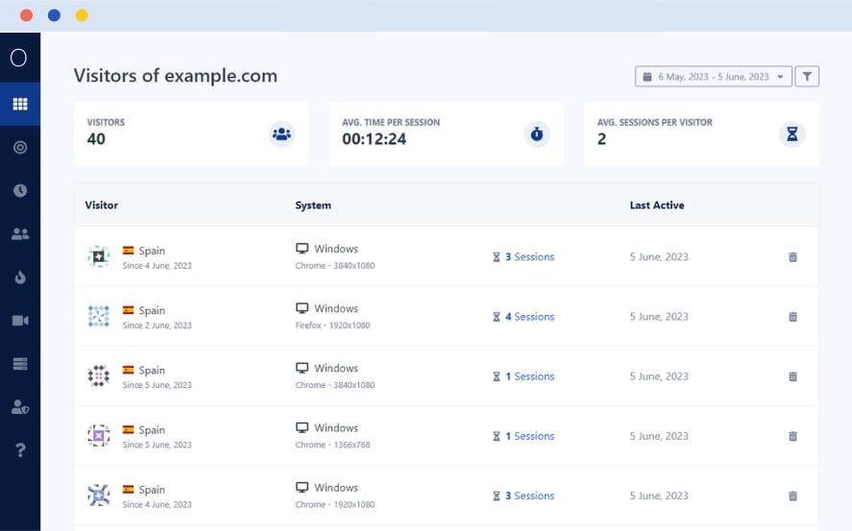Click the Avg. Time Per Session card
This screenshot has height=531, width=852.
click(x=446, y=134)
